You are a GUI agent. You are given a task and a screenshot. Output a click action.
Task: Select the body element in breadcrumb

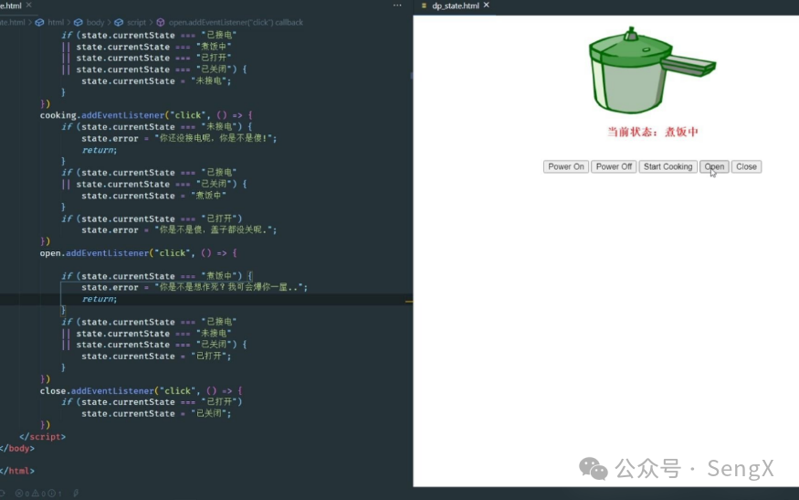coord(92,22)
